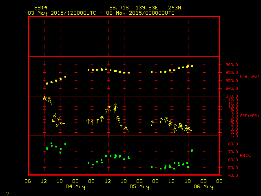Click the start date 03 May 2015/120000UTC
261x196 pixels.
[x=62, y=13]
